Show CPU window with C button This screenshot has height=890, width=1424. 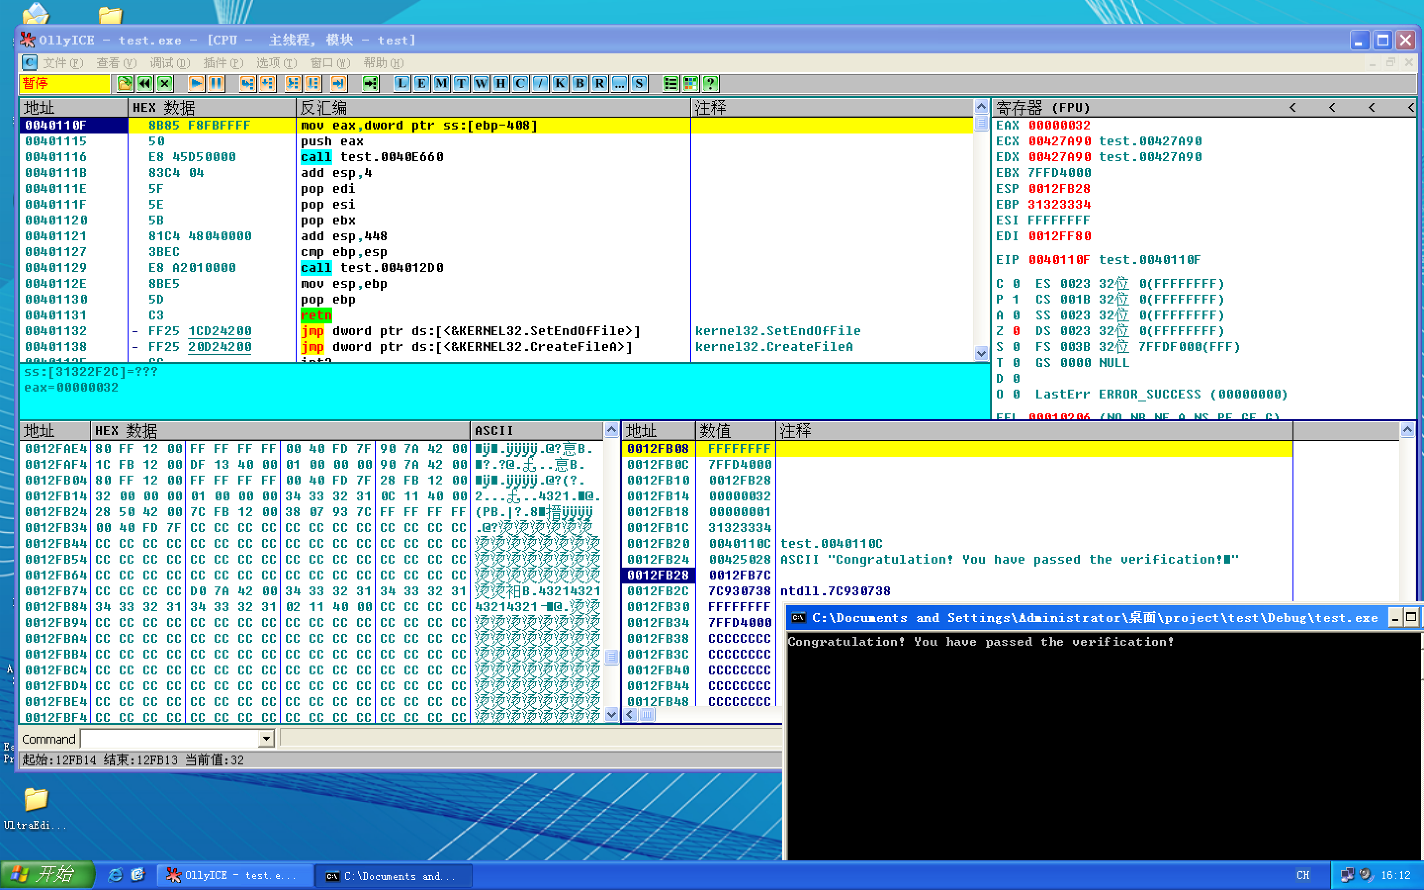(520, 84)
